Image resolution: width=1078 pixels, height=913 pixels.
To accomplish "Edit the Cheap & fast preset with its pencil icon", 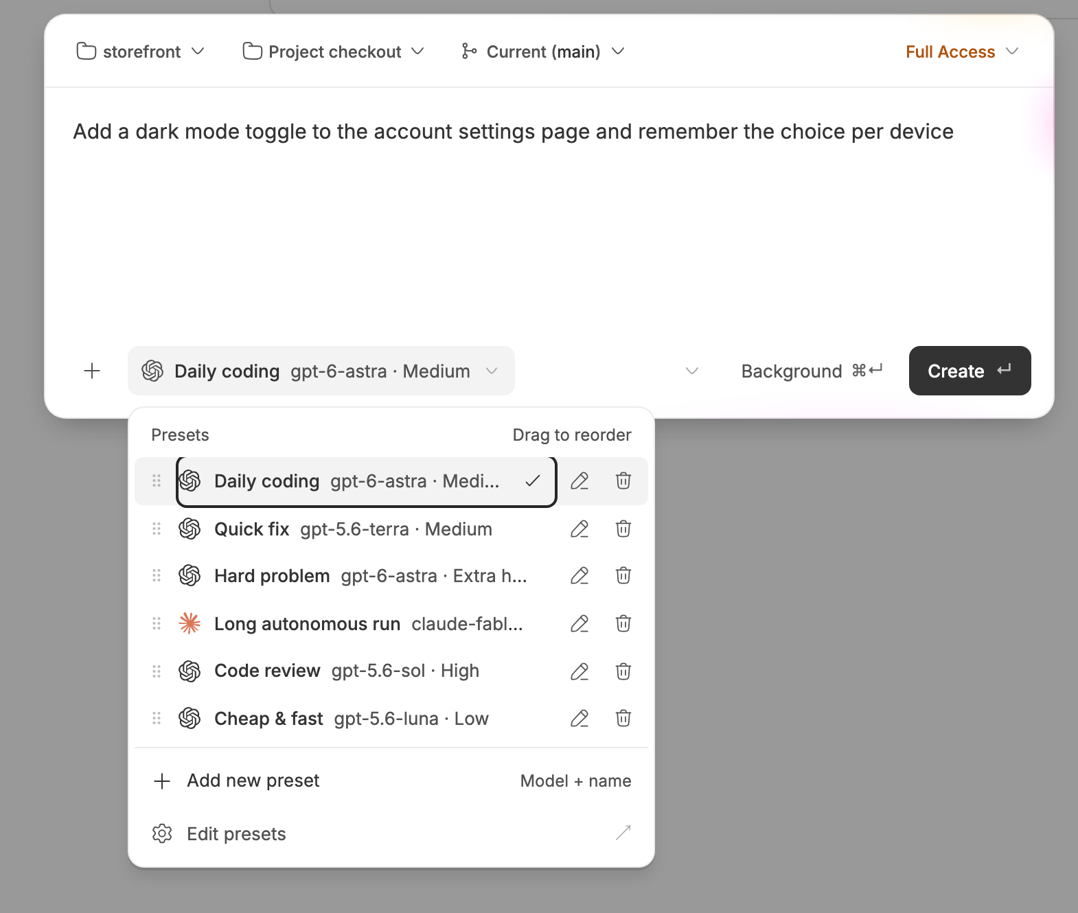I will pos(580,719).
